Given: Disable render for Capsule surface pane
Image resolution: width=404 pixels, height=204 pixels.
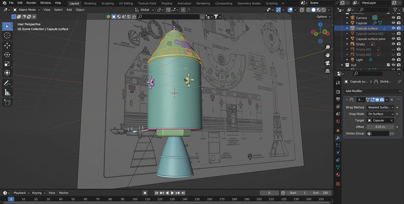Looking at the screenshot, I should pyautogui.click(x=399, y=39).
